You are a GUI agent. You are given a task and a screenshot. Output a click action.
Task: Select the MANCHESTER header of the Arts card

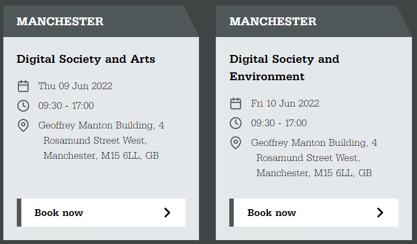click(60, 21)
